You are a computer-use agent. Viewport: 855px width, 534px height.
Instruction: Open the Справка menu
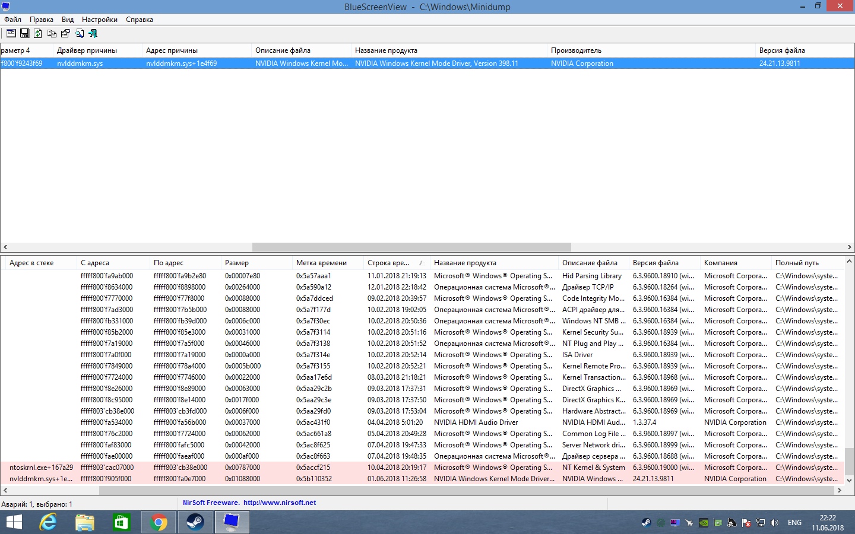140,20
